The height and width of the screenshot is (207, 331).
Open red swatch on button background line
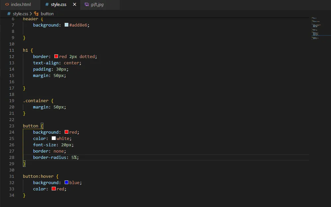pos(66,132)
